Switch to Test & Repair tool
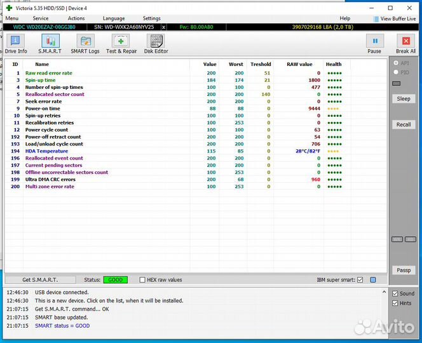This screenshot has height=343, width=422. 120,44
